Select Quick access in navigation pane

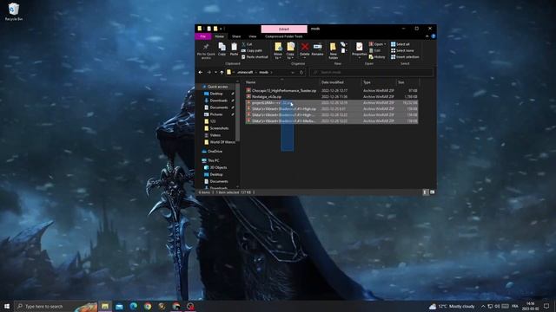pyautogui.click(x=217, y=87)
